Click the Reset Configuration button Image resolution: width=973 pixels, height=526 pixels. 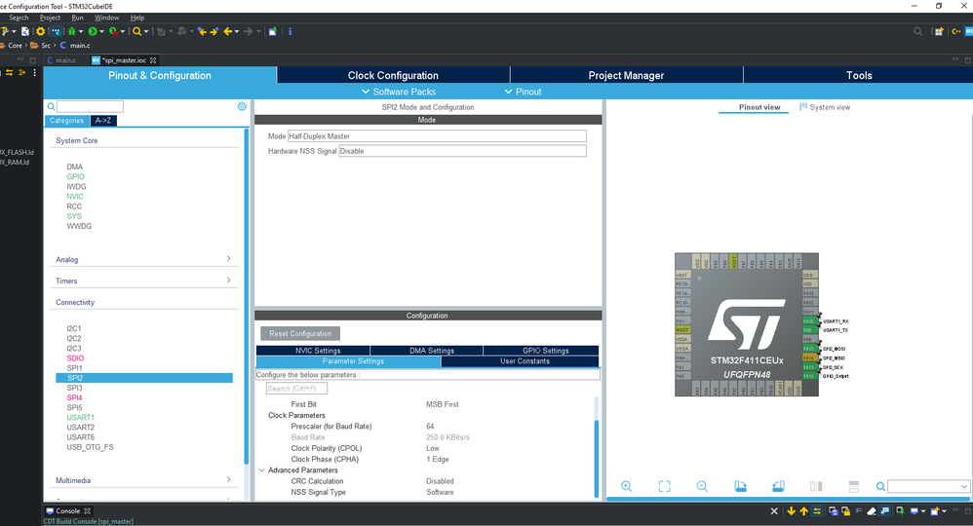pyautogui.click(x=300, y=334)
